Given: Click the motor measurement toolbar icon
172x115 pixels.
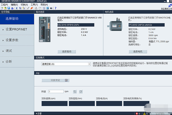Looking at the screenshot, I should [x=51, y=8].
